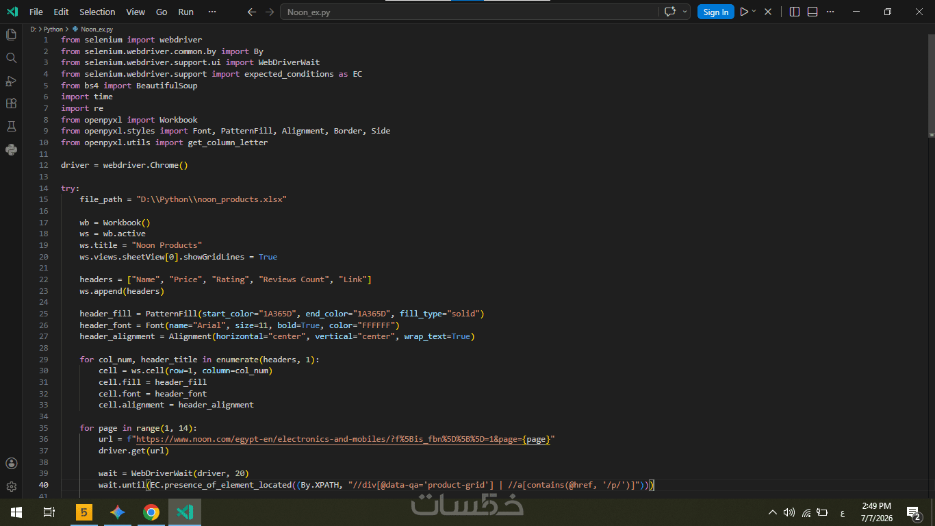The width and height of the screenshot is (935, 526).
Task: Expand the run button dropdown arrow
Action: 754,12
